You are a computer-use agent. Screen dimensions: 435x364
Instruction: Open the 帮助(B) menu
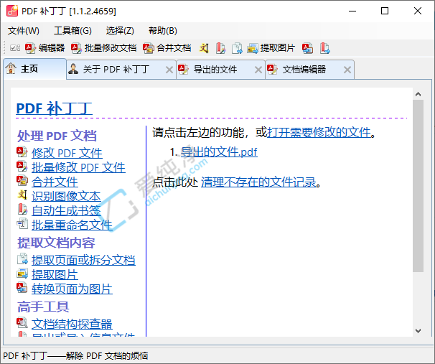[x=163, y=31]
